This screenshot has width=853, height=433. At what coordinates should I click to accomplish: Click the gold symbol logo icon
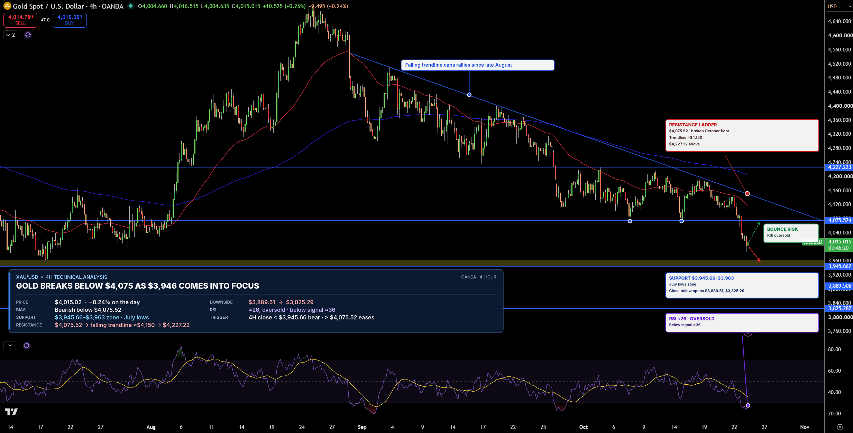click(x=7, y=6)
